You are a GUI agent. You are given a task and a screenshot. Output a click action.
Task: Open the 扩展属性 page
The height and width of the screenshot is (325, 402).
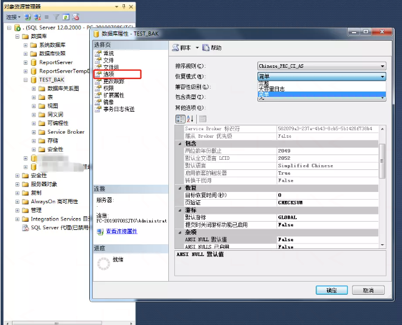coord(114,95)
